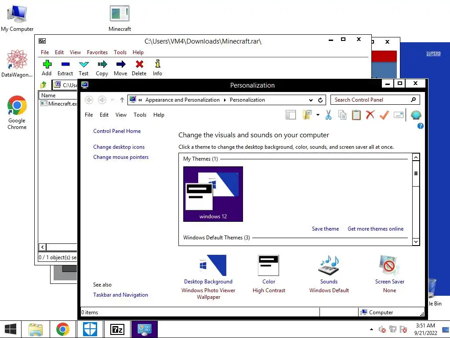Go to Control Panel Home
The height and width of the screenshot is (338, 450).
coord(117,131)
